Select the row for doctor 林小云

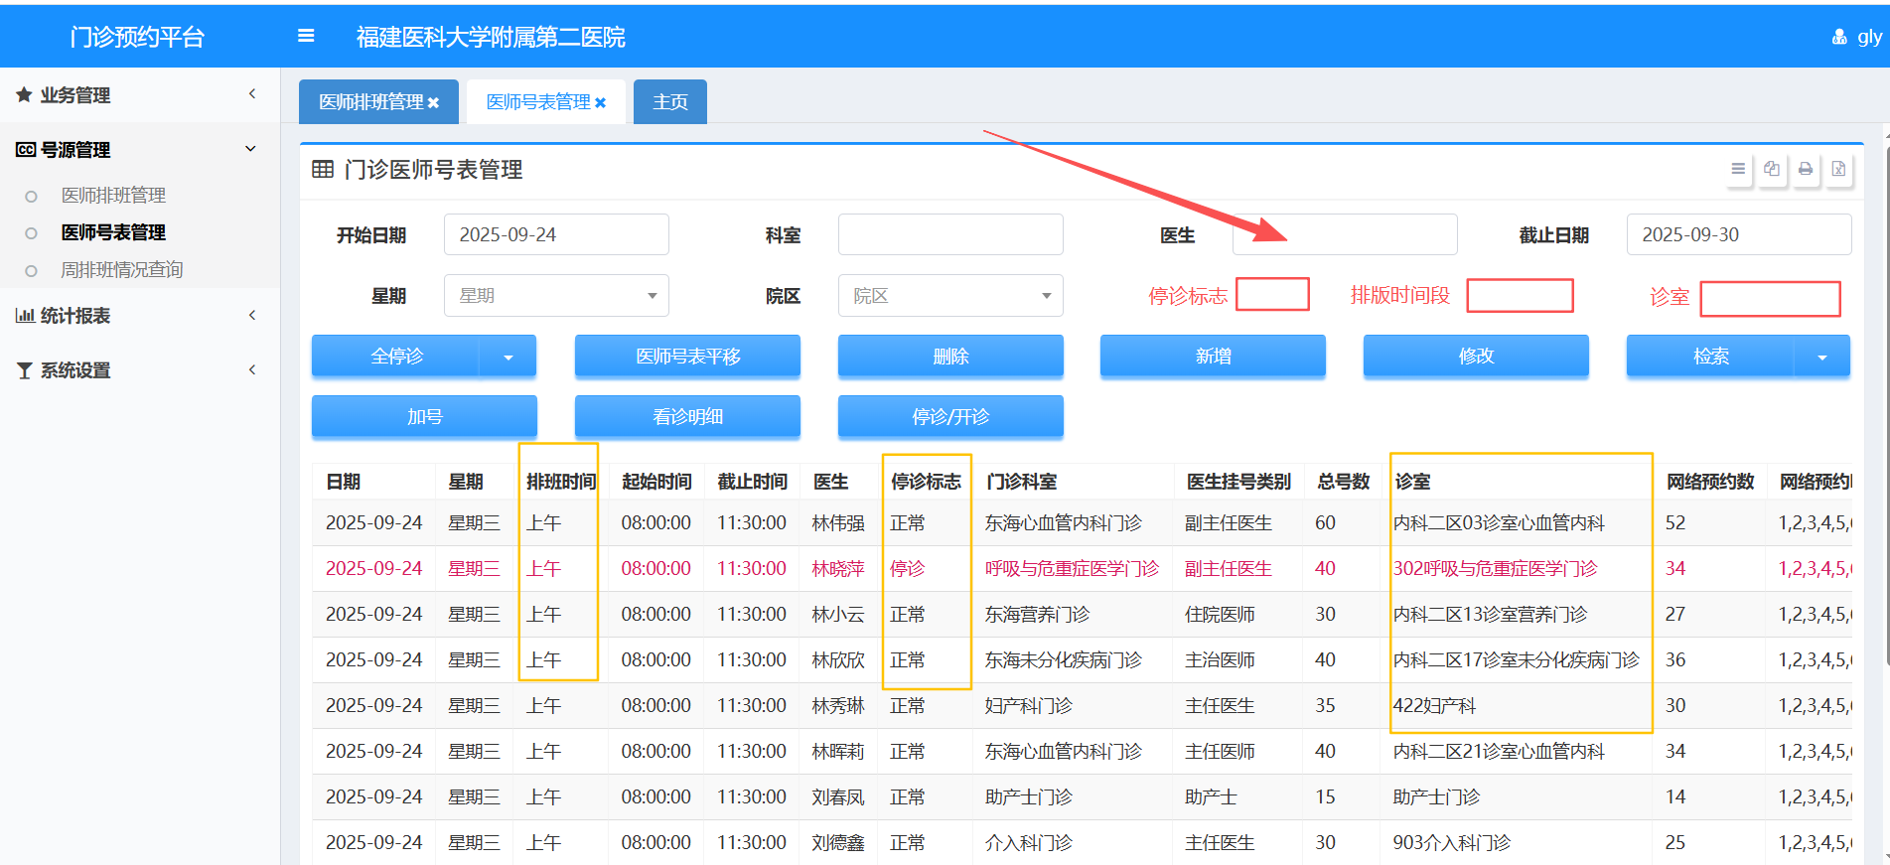coord(1082,614)
